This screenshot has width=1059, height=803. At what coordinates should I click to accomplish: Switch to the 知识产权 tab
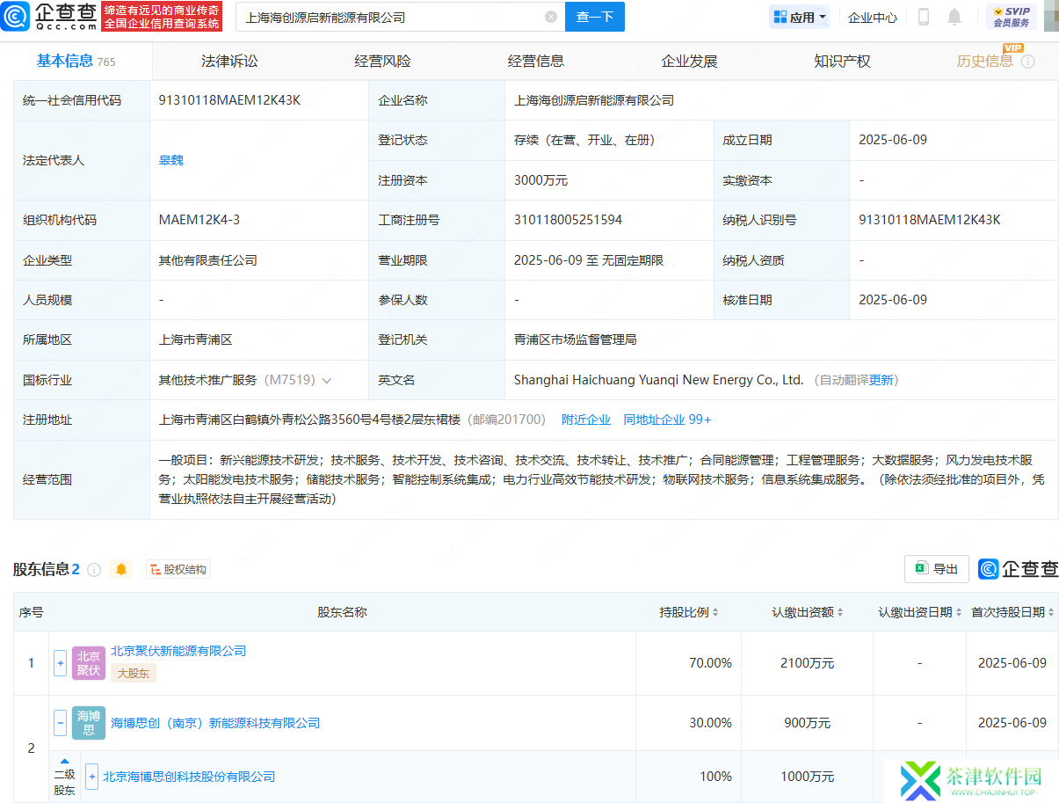[x=842, y=61]
